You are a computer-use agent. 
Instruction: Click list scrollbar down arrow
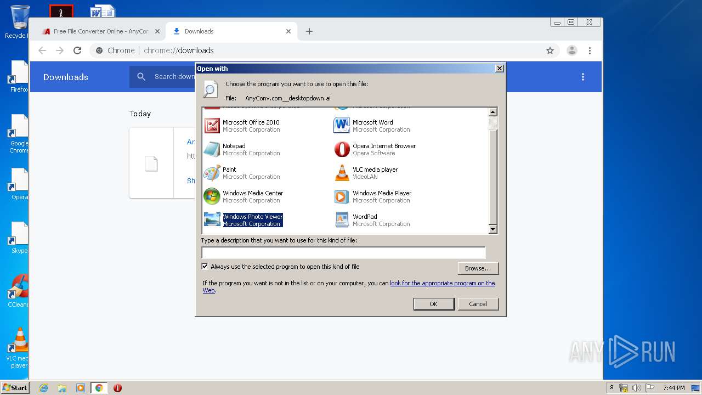click(x=492, y=229)
